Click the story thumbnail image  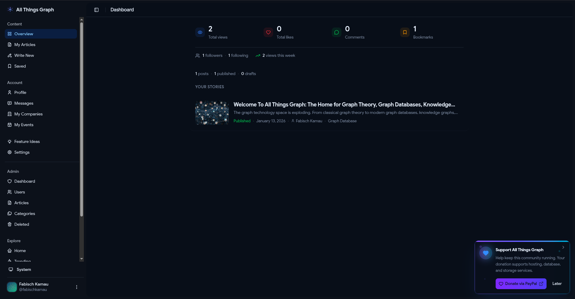(x=212, y=113)
